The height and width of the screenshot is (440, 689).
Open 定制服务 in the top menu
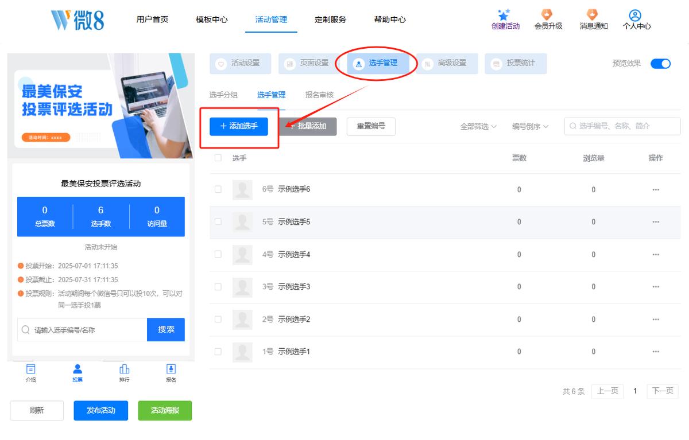[331, 20]
